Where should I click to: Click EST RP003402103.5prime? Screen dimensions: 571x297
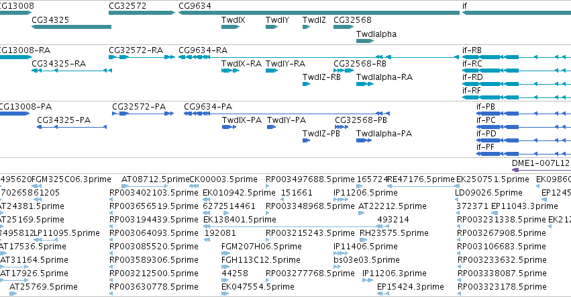click(154, 193)
